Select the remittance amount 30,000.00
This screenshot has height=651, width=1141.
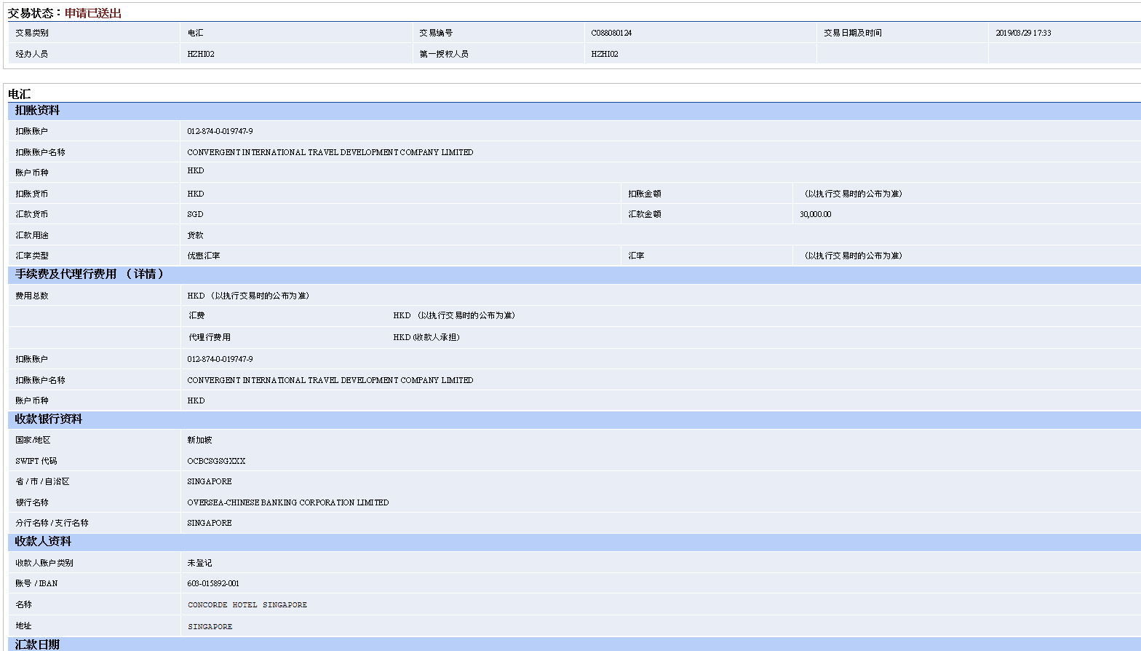pos(815,214)
